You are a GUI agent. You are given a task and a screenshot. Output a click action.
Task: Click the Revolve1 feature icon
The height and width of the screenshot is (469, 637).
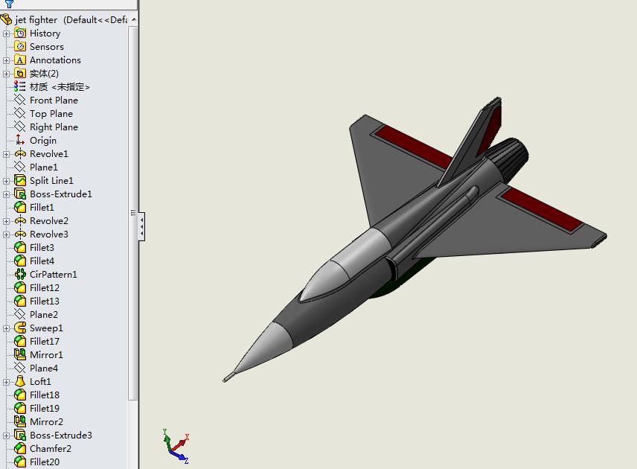(20, 153)
